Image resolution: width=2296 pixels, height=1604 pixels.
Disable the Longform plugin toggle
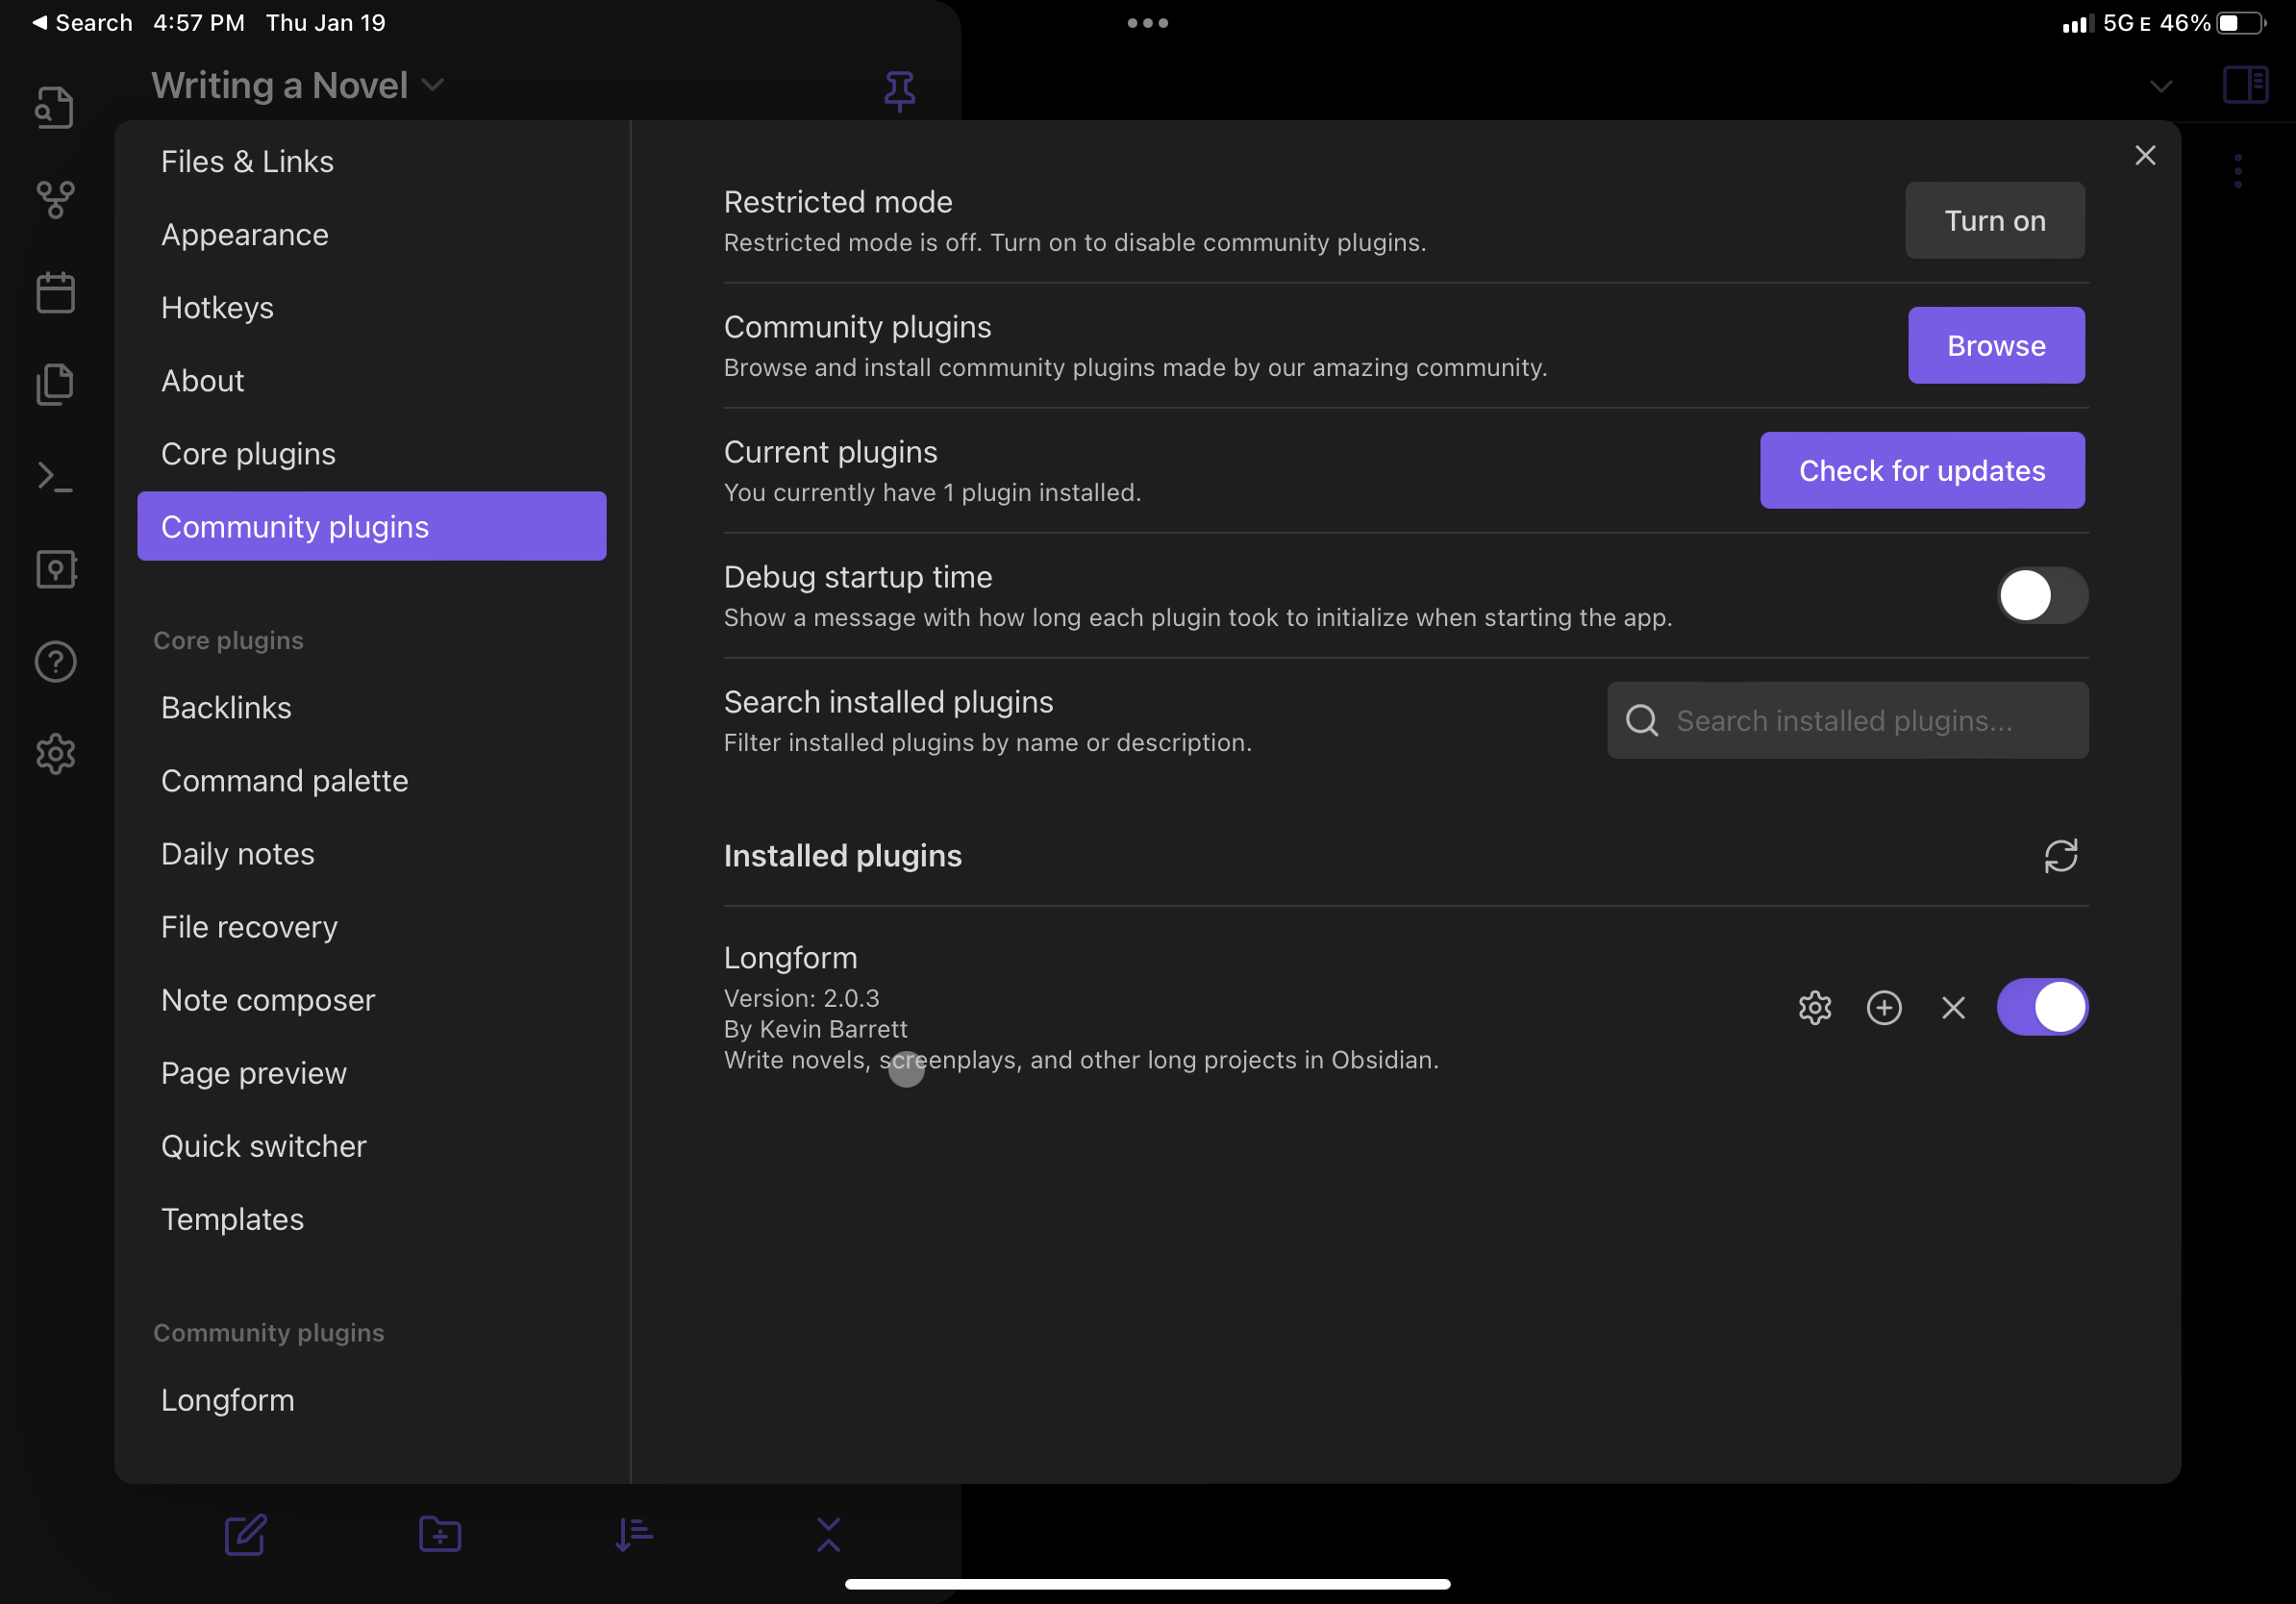click(2042, 1007)
